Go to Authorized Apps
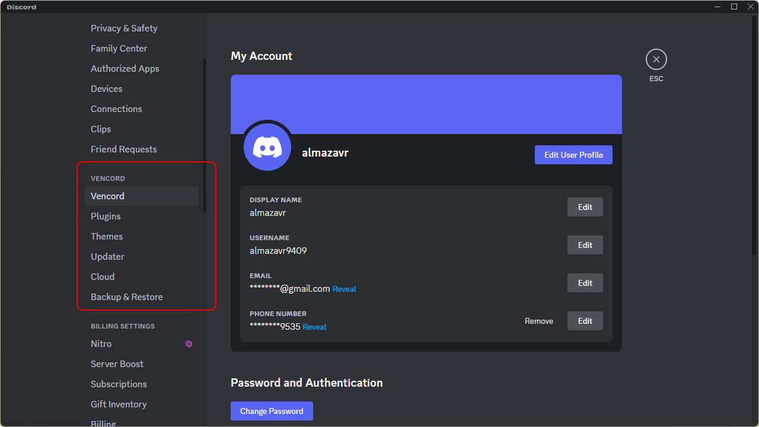759x427 pixels. coord(141,69)
